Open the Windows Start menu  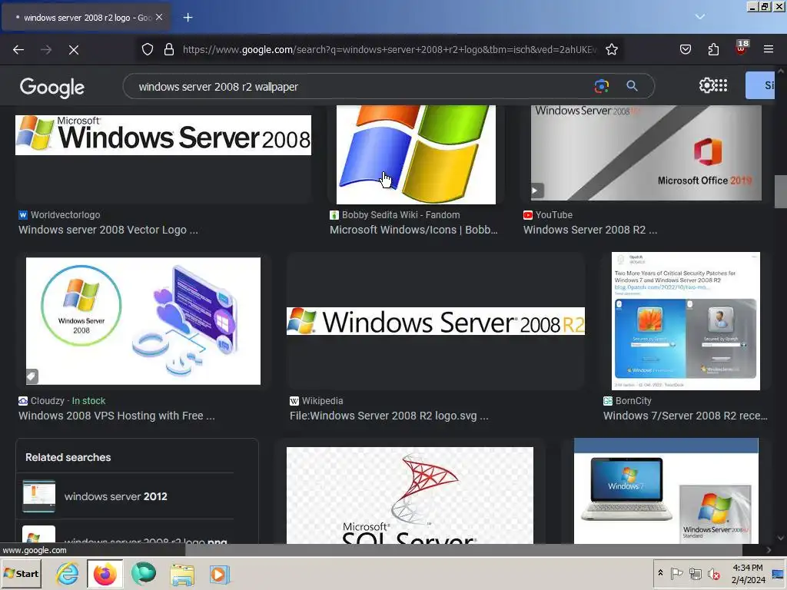coord(21,573)
